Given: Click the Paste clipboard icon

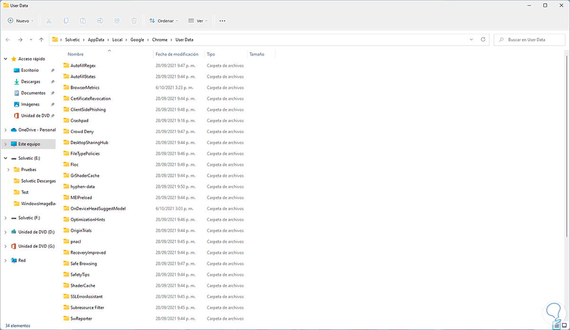Looking at the screenshot, I should click(x=83, y=21).
